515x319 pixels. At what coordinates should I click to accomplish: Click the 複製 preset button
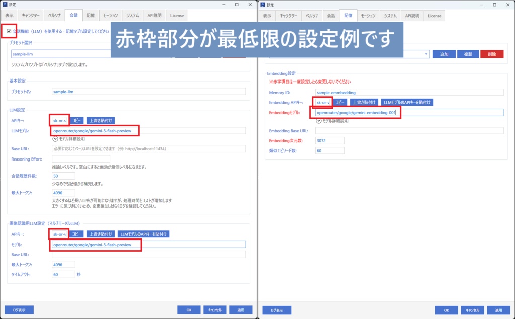(x=468, y=54)
